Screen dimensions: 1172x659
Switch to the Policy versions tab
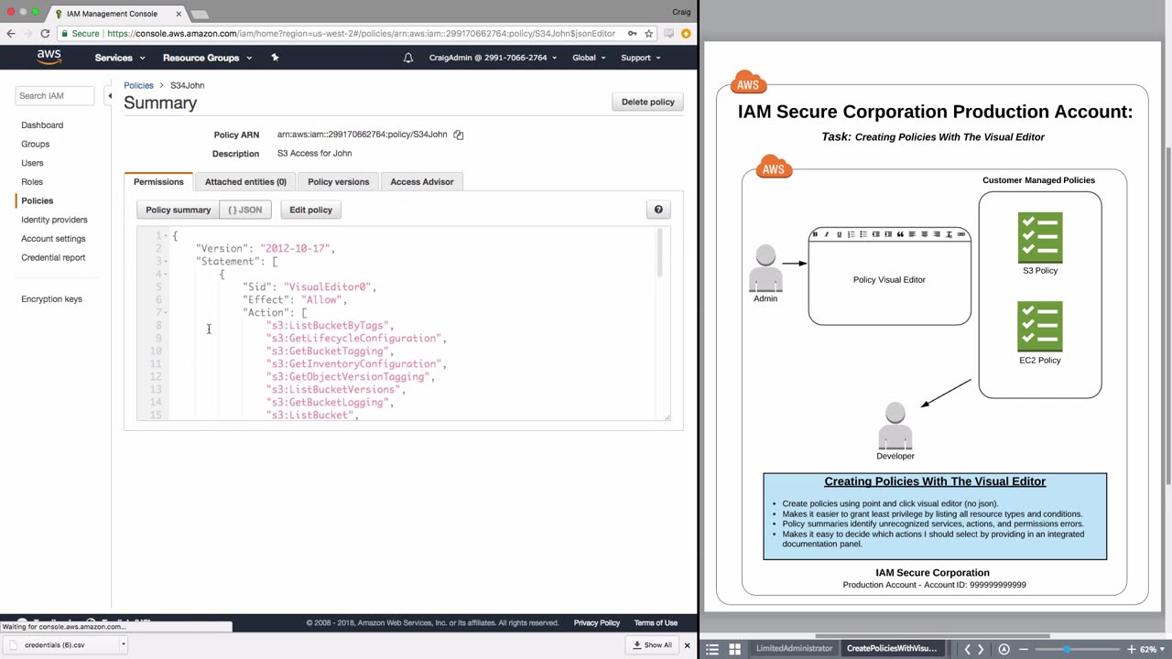click(338, 181)
